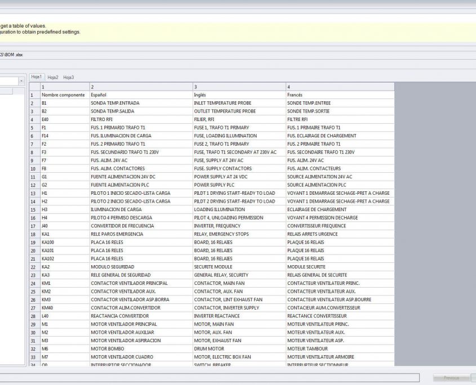
Task: Select cell 'SONDE TEMP.SORTIE'
Action: [340, 111]
